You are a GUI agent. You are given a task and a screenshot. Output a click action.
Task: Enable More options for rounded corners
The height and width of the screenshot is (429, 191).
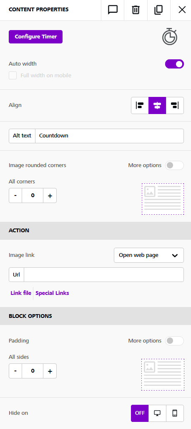click(x=174, y=165)
